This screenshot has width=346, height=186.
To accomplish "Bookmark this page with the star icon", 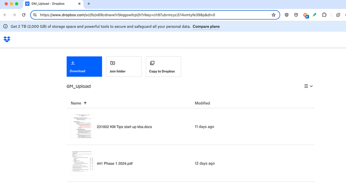I will (273, 15).
